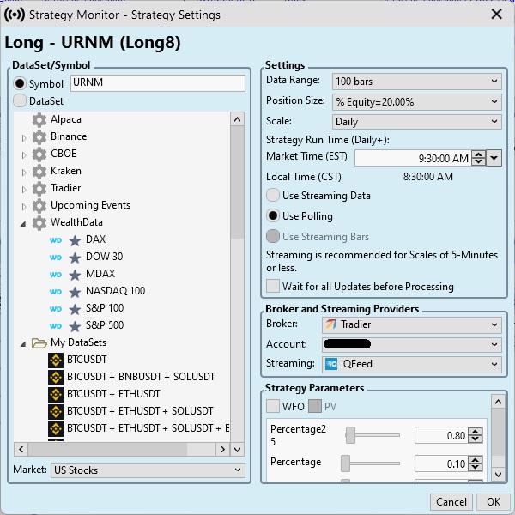
Task: Click the Binance icon beside BTCUSDT dataset
Action: (x=56, y=360)
